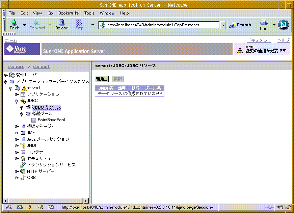Open the Edit menu
Screen dimensions: 294x213
[x=24, y=13]
